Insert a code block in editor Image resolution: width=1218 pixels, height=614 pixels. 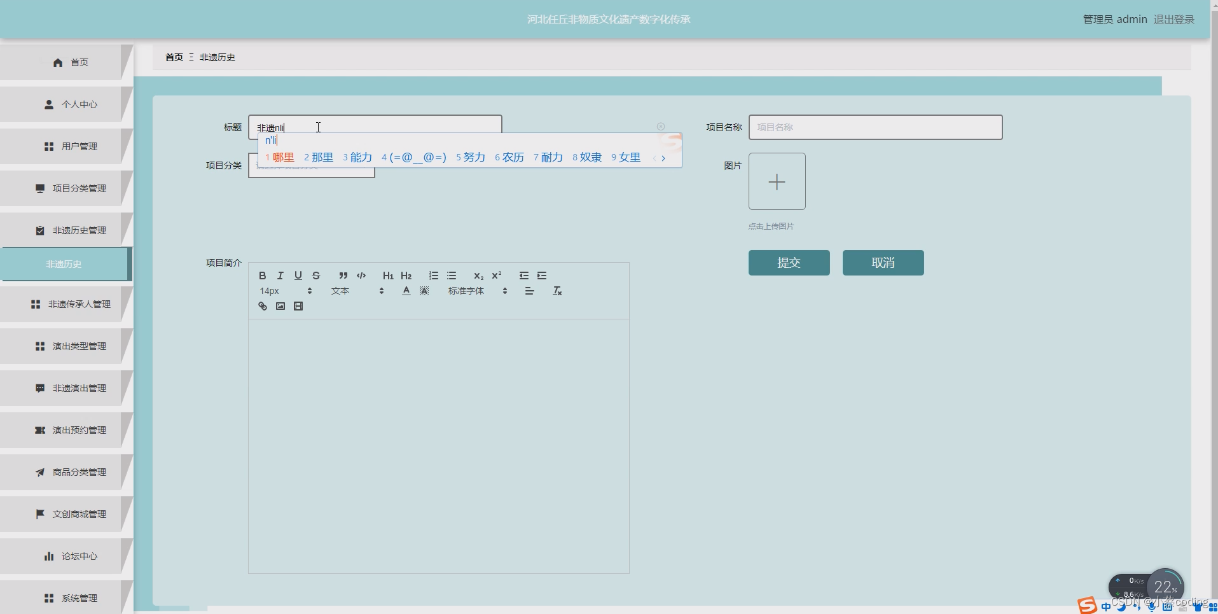361,276
